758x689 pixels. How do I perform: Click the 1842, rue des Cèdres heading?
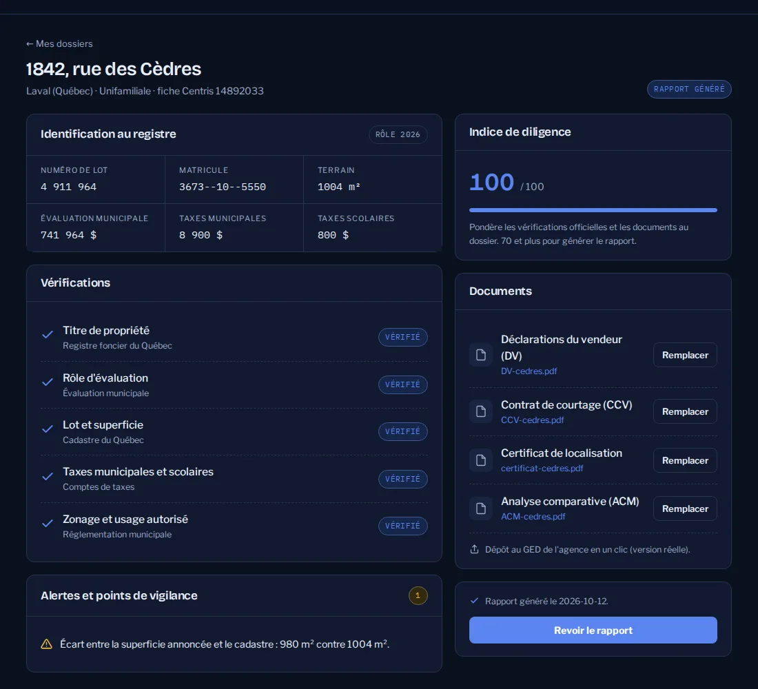click(x=114, y=69)
